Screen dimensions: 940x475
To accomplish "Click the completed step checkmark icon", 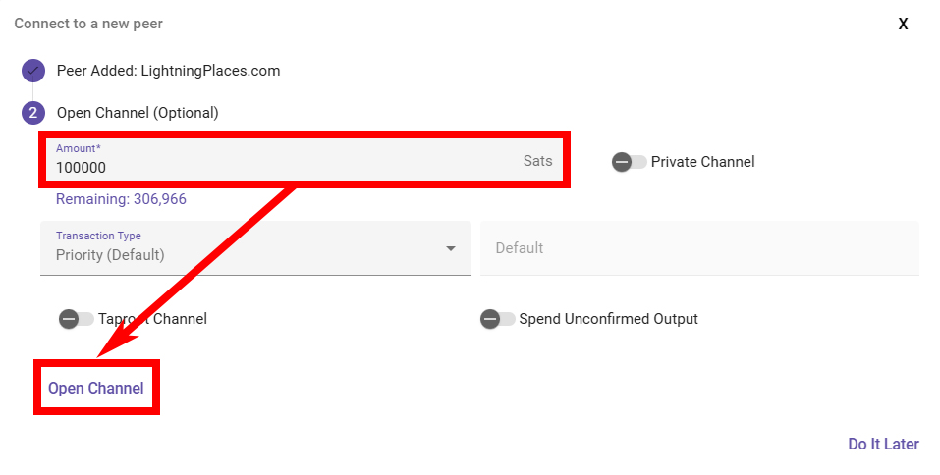I will pos(33,71).
